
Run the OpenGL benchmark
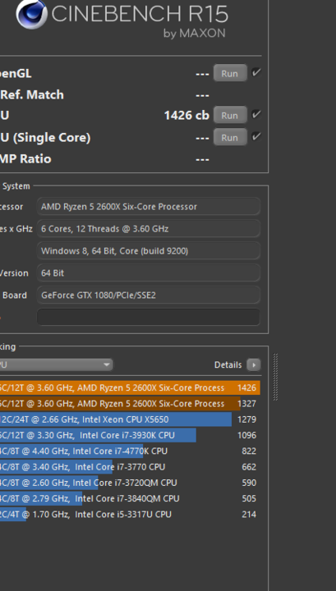(x=230, y=73)
